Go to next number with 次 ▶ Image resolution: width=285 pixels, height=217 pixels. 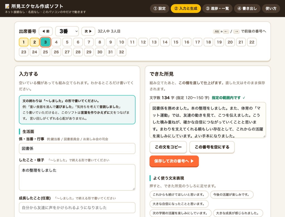coord(88,31)
